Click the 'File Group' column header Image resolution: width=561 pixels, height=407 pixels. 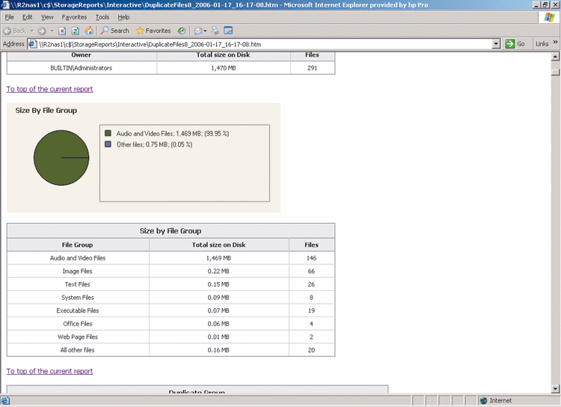[x=78, y=245]
